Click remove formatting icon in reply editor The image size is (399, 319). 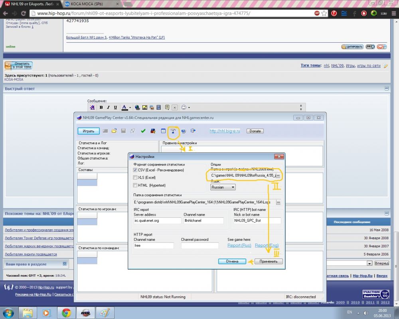click(x=92, y=107)
